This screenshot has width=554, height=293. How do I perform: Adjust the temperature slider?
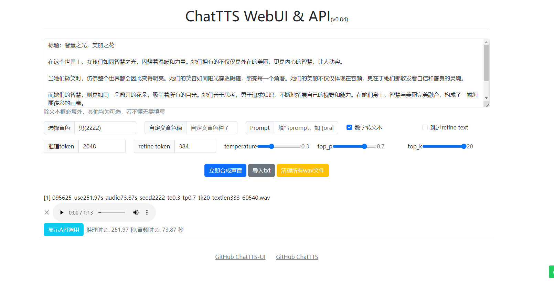[279, 146]
